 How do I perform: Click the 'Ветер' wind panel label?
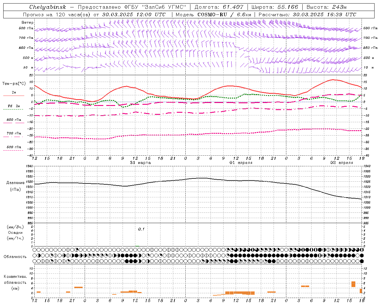[28, 22]
